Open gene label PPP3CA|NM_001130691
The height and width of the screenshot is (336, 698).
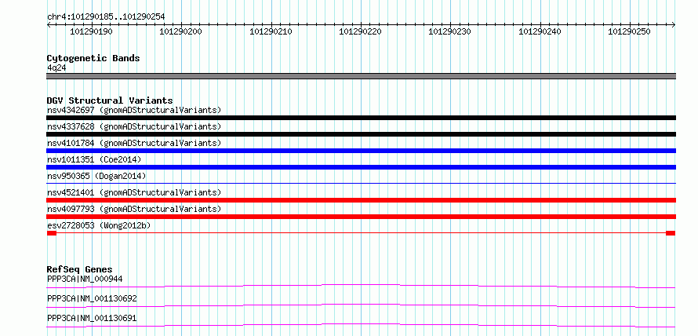click(x=92, y=318)
